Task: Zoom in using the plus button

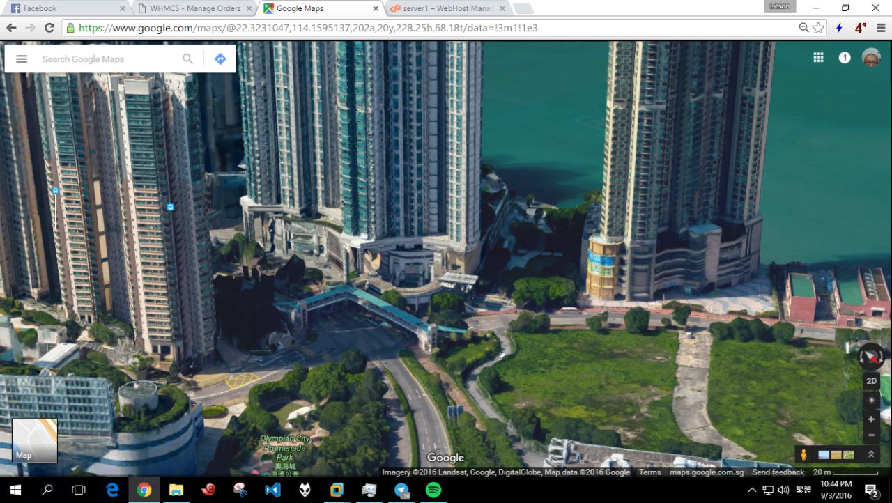Action: pos(871,419)
